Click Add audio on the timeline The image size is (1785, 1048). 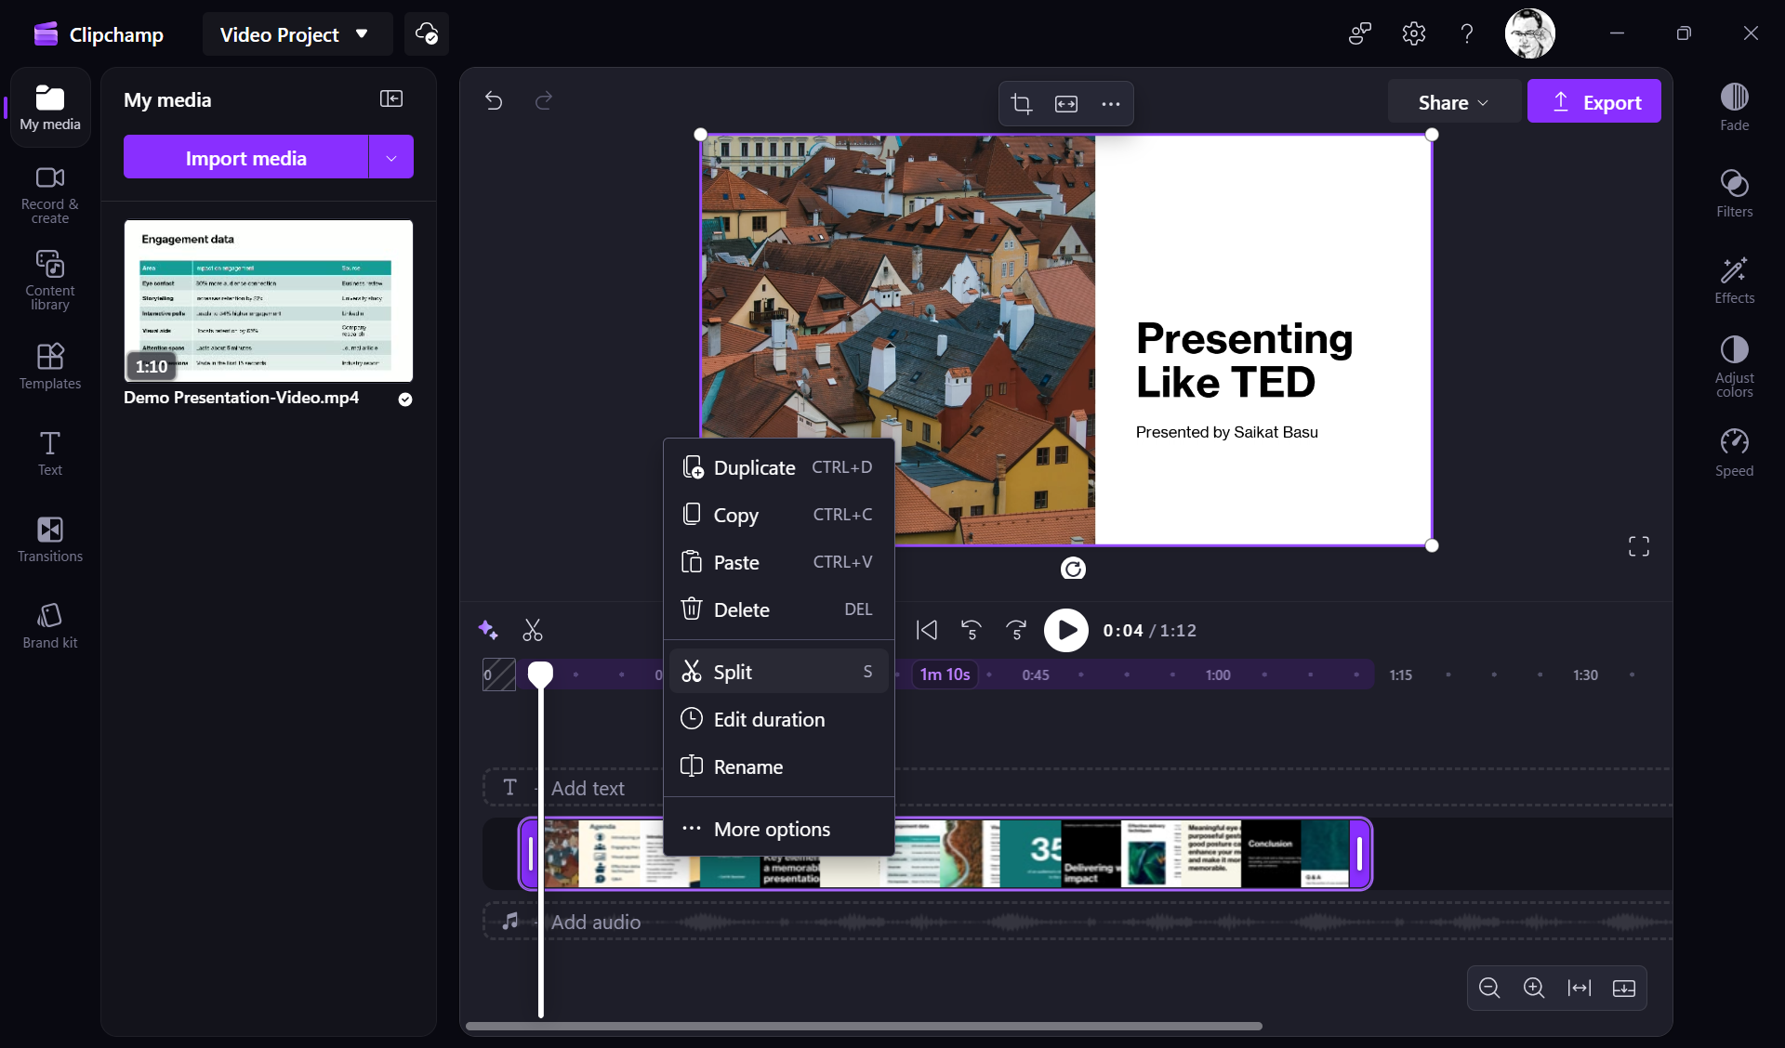(x=595, y=922)
